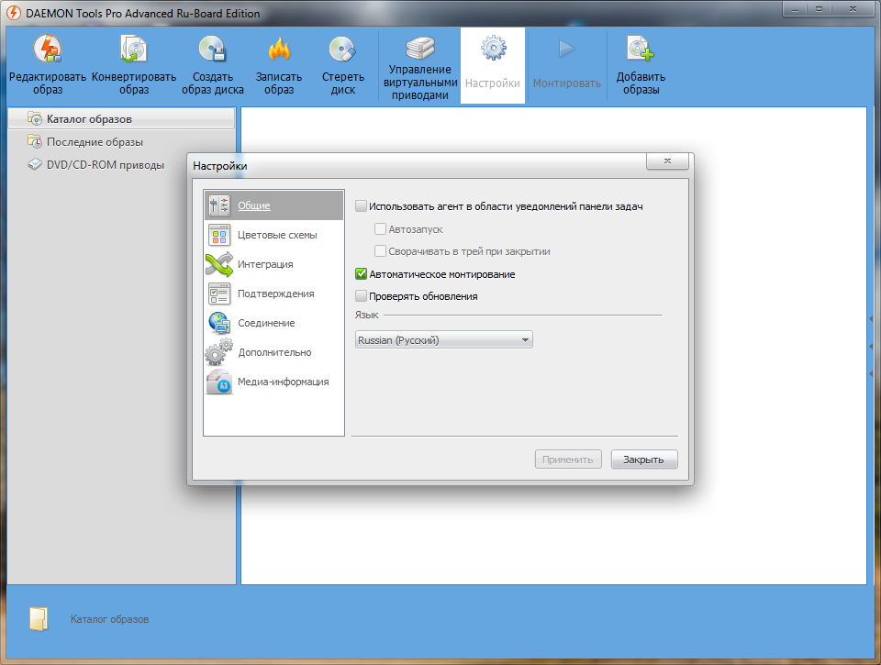Select Каталог образов tree item text
The width and height of the screenshot is (881, 665).
tap(89, 119)
